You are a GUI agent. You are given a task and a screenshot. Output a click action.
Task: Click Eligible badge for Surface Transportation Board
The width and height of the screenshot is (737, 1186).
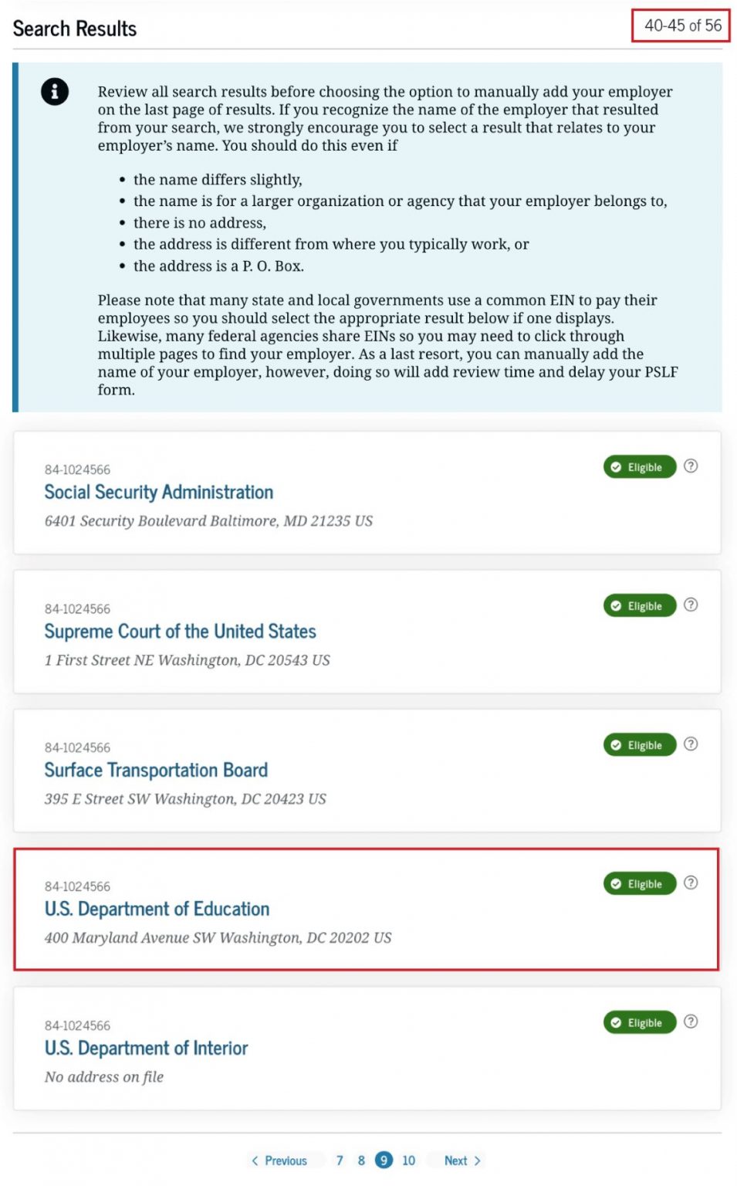click(x=639, y=745)
